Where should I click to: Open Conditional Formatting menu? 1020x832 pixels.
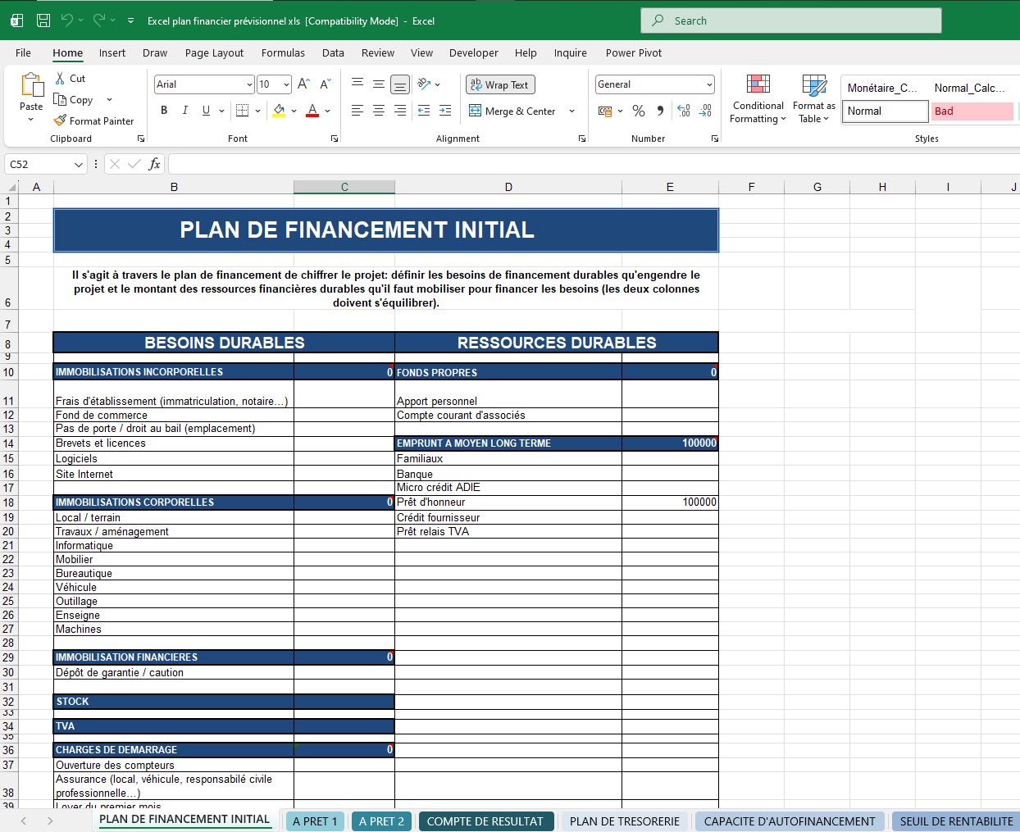tap(758, 98)
